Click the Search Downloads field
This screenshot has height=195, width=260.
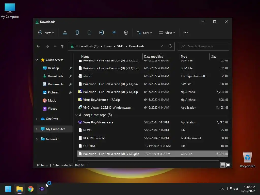tap(203, 46)
